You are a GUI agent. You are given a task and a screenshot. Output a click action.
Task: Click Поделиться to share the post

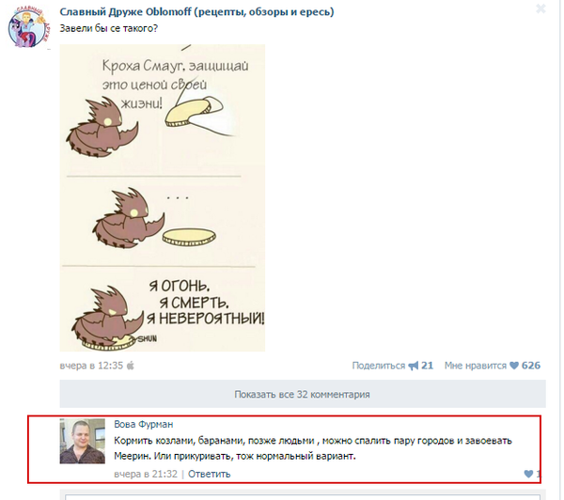click(379, 366)
